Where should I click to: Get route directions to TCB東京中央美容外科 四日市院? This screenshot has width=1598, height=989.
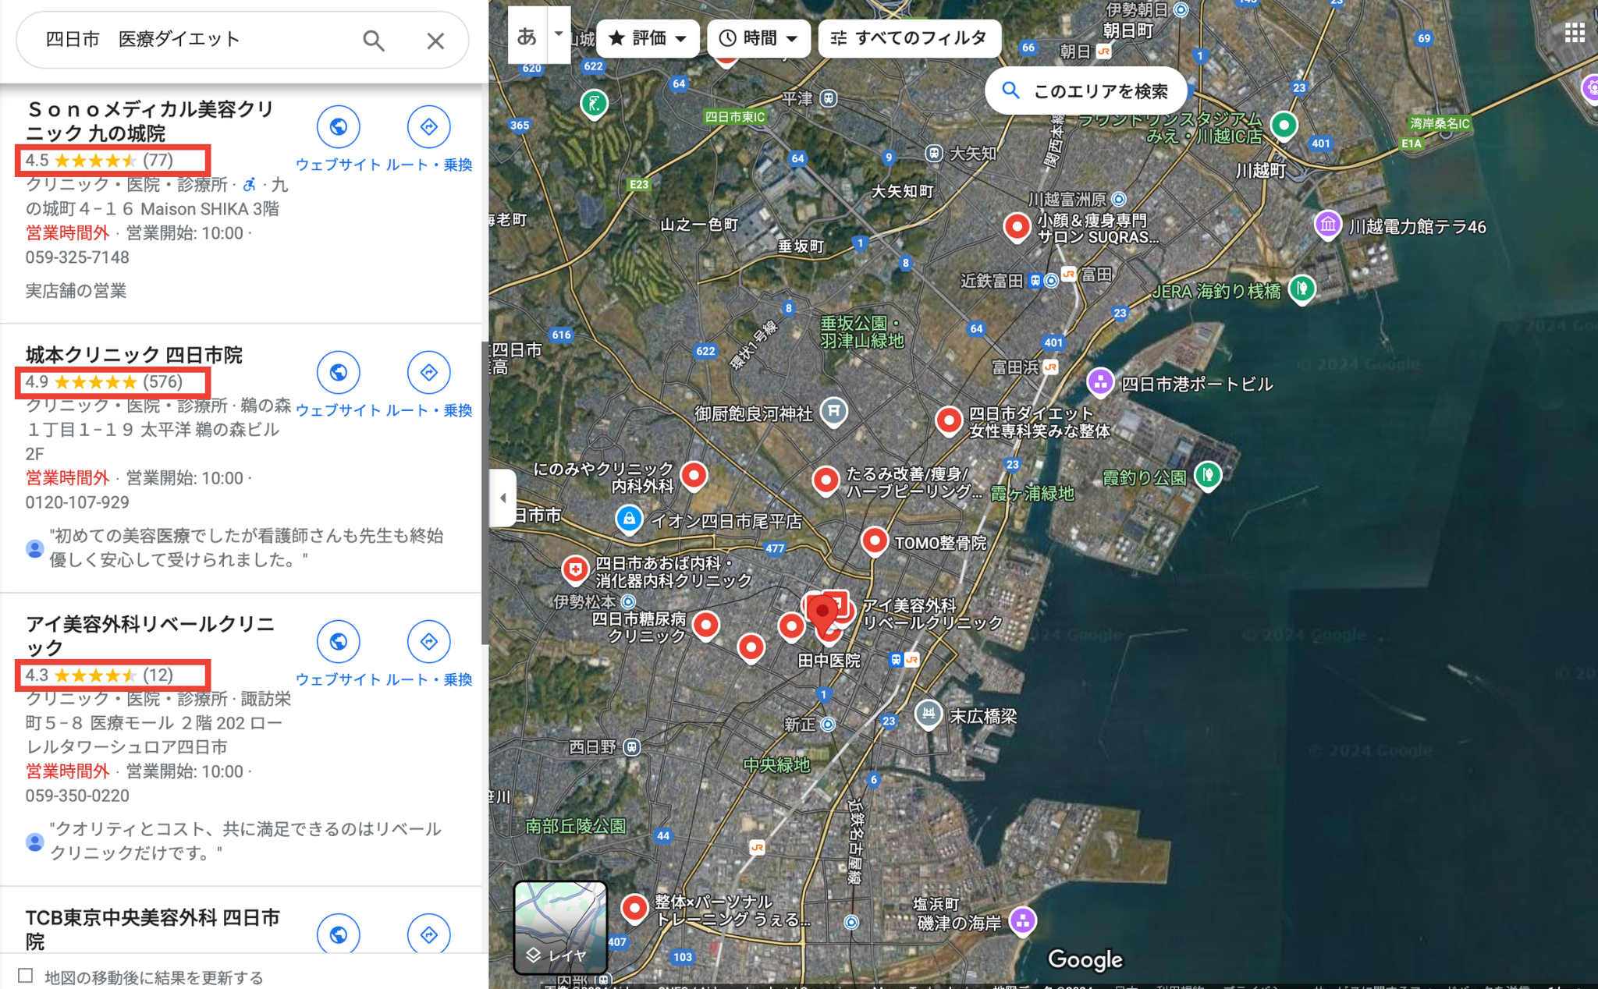pos(428,934)
